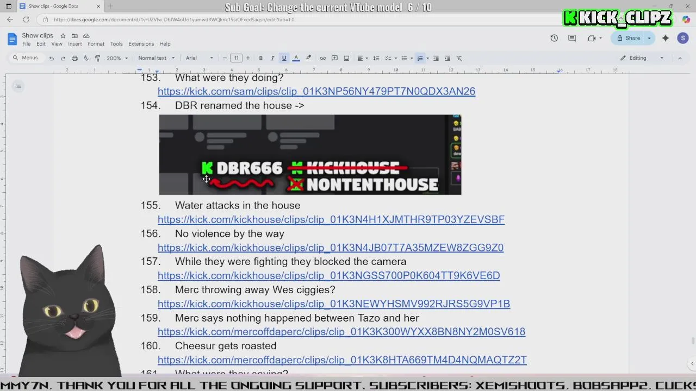The image size is (696, 391).
Task: Open the Google account avatar S
Action: tap(683, 38)
